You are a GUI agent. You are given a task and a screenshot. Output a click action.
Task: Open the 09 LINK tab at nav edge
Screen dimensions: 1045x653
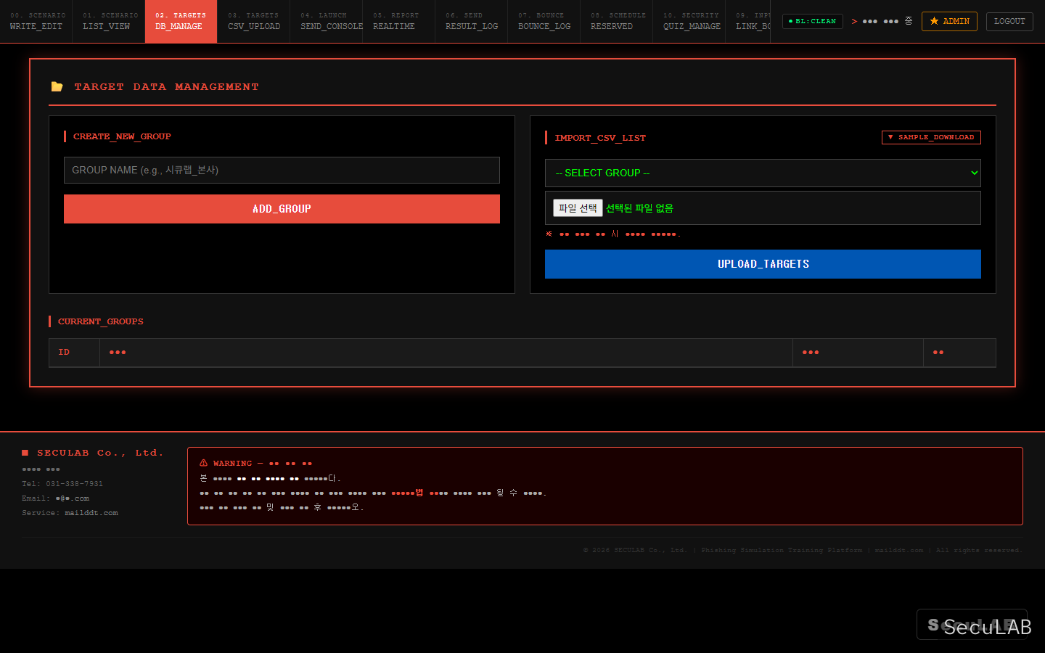tap(748, 21)
